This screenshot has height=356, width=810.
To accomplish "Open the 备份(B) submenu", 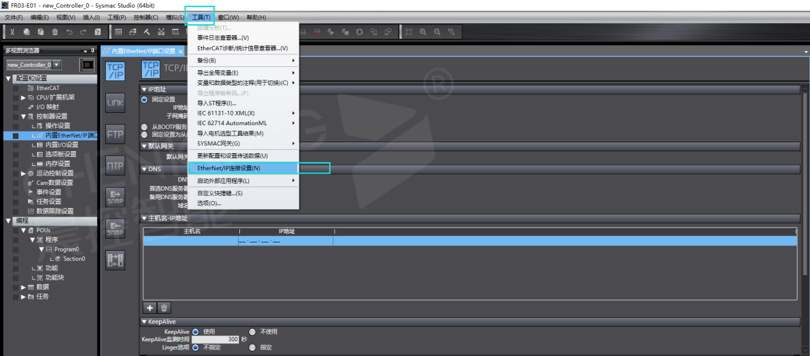I will point(243,60).
